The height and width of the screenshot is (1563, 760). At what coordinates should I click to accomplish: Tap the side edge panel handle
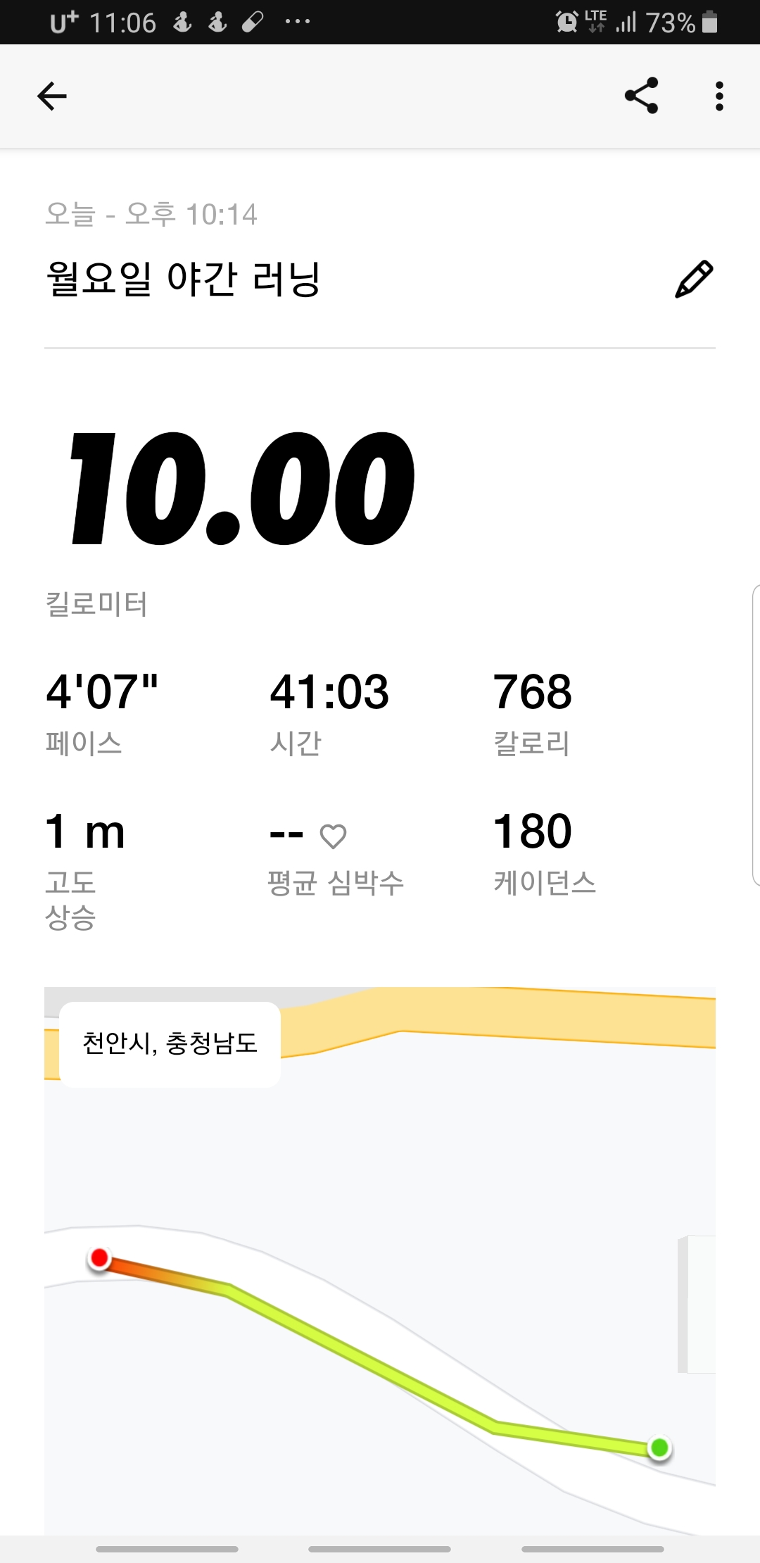(755, 734)
